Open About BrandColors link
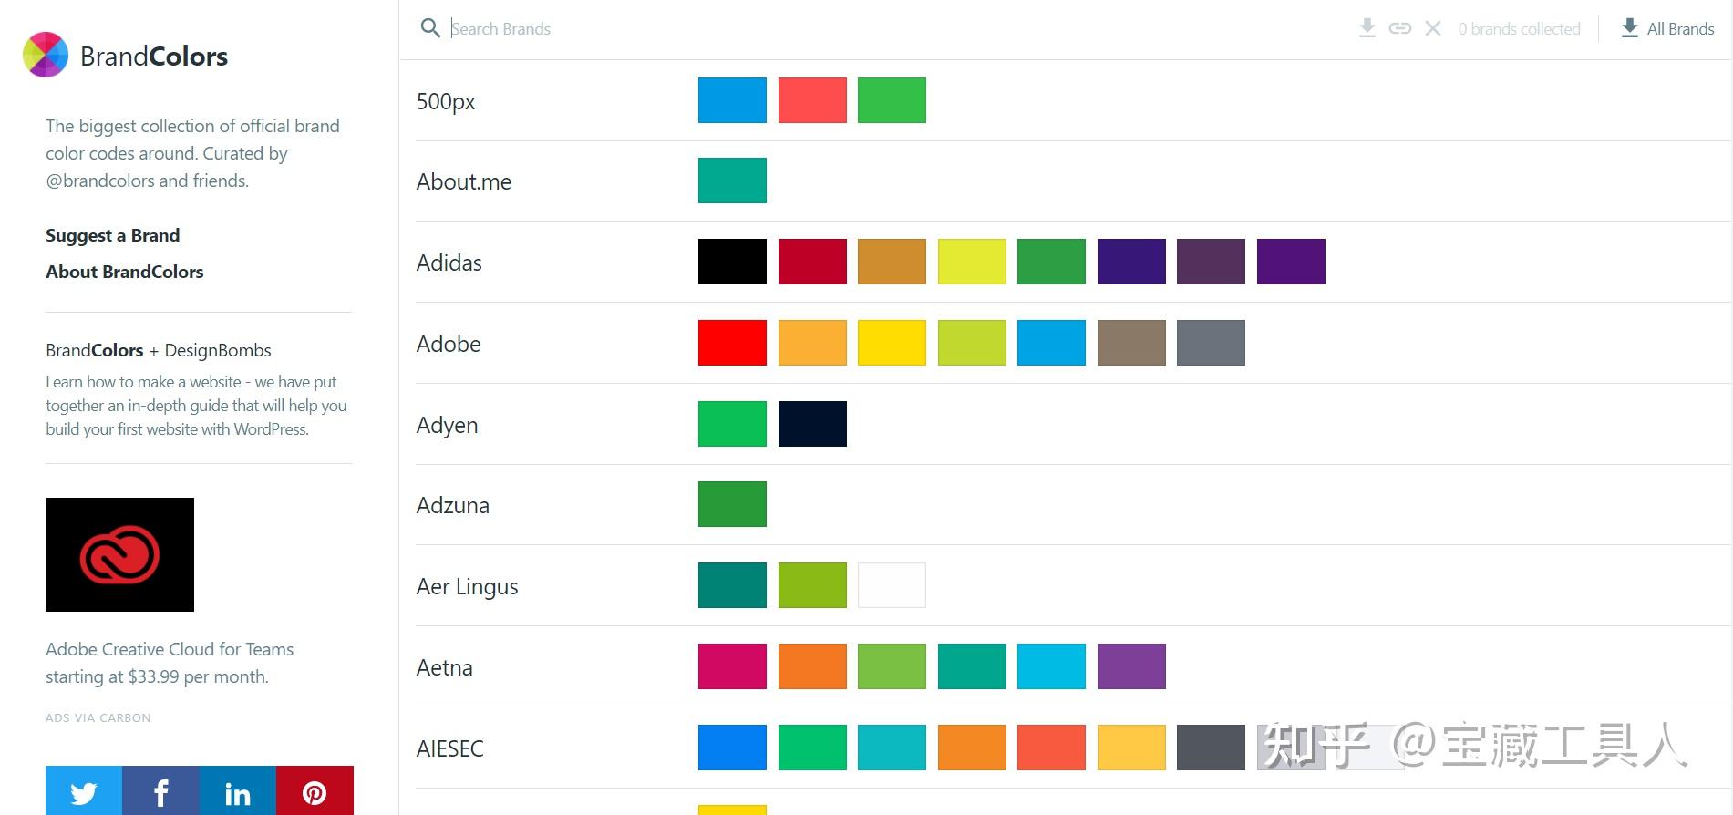1733x815 pixels. [125, 272]
